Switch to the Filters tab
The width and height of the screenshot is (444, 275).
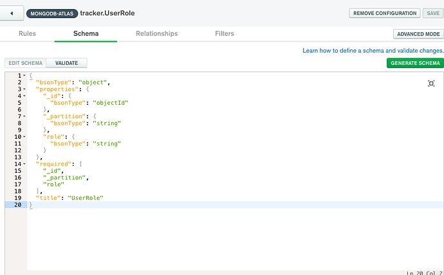225,33
